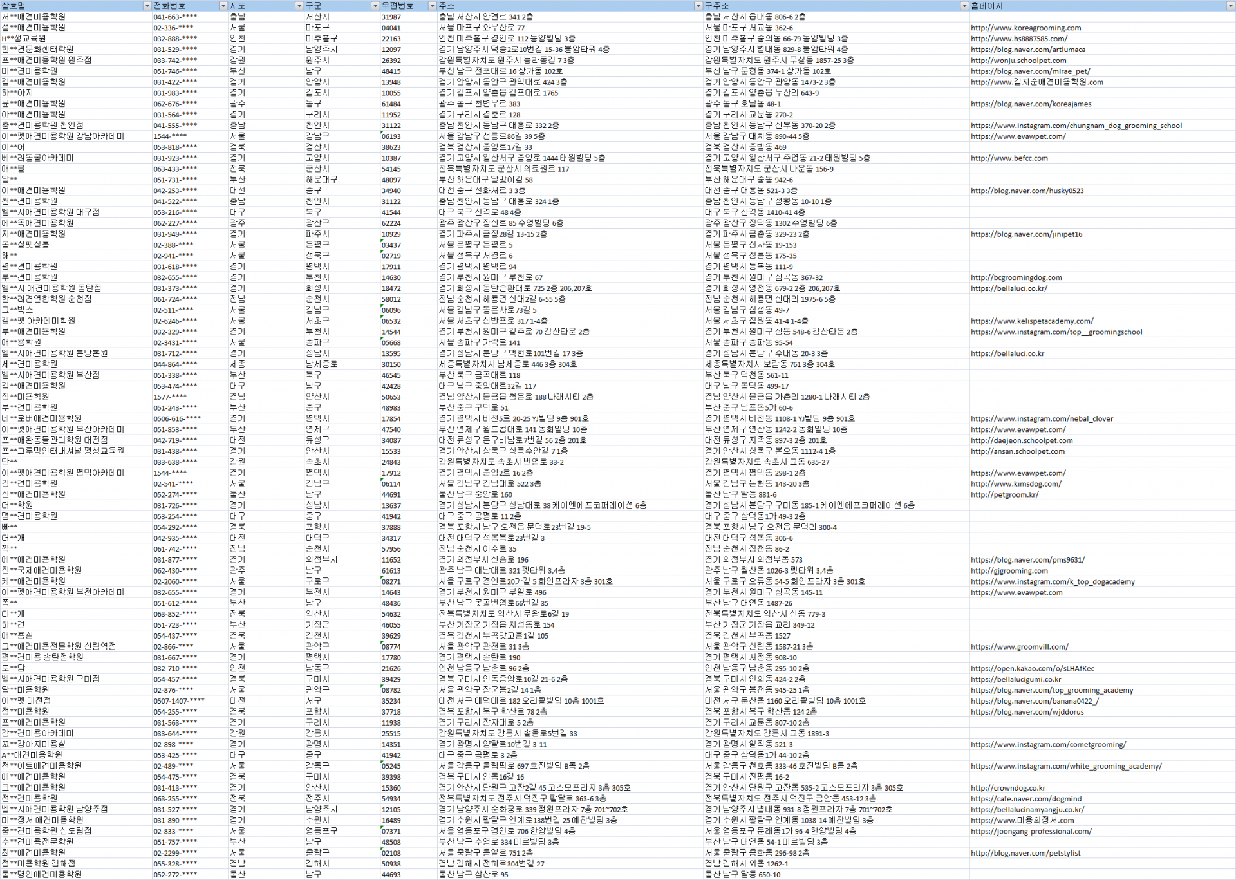The width and height of the screenshot is (1236, 880).
Task: Expand the 시도 filter arrow
Action: (299, 6)
